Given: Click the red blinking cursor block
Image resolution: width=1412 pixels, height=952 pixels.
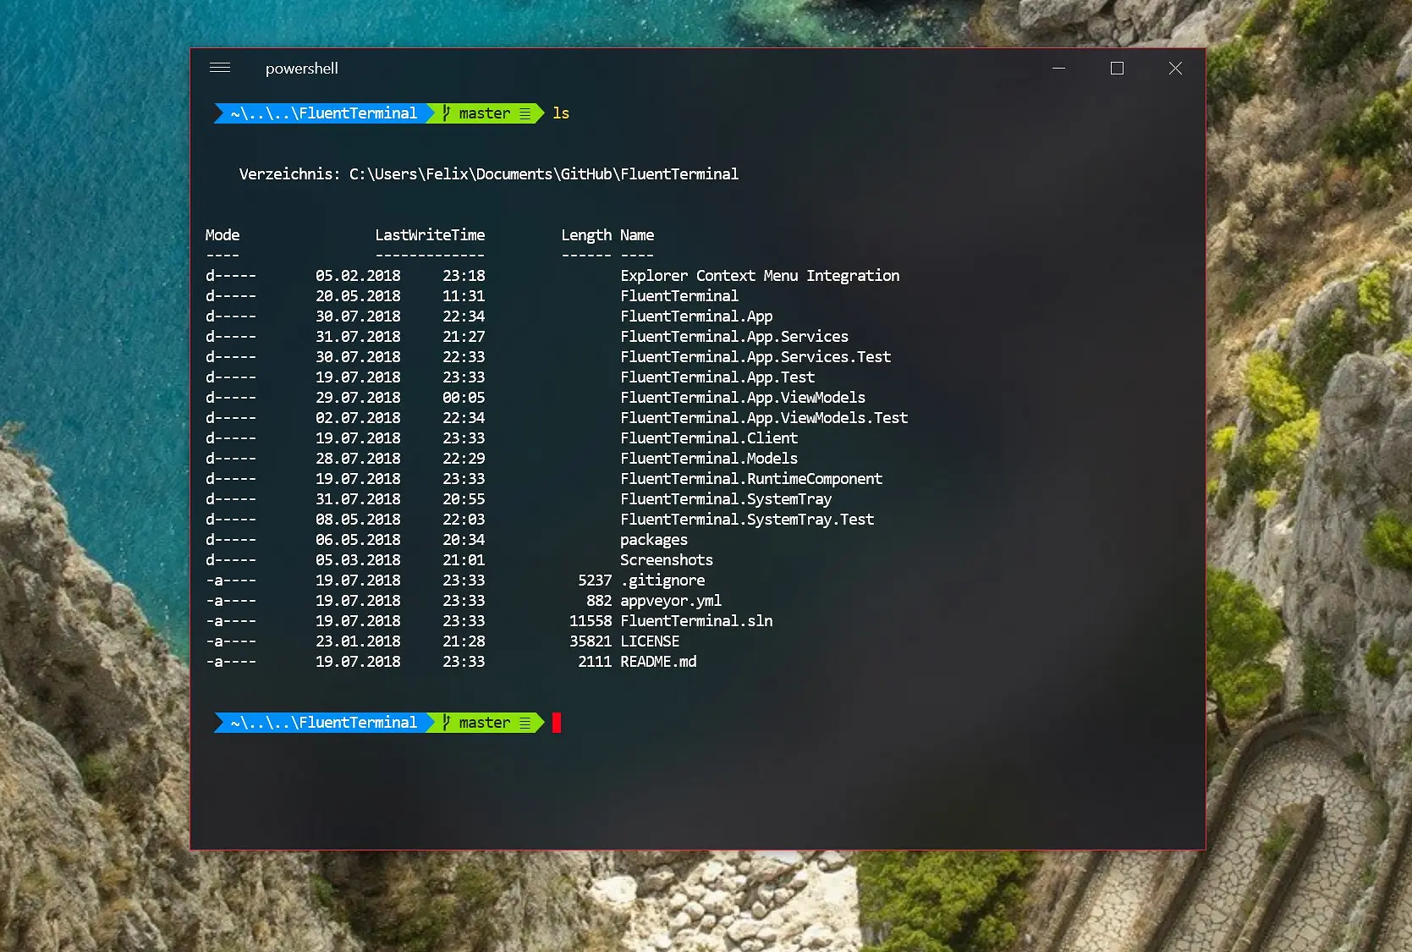Looking at the screenshot, I should [557, 722].
